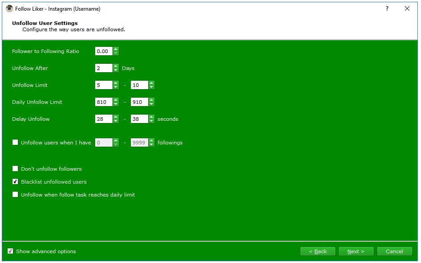
Task: Click the Follower to Following Ratio field
Action: coord(104,51)
